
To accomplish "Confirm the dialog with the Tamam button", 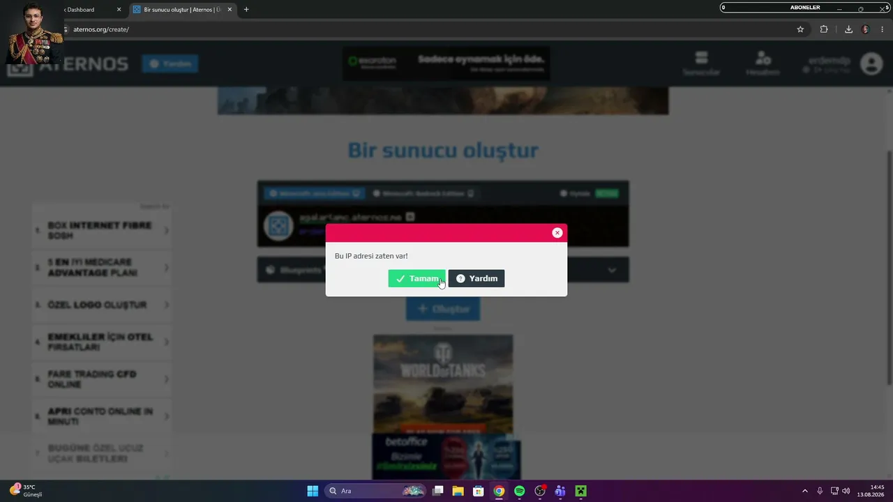I will pyautogui.click(x=417, y=278).
